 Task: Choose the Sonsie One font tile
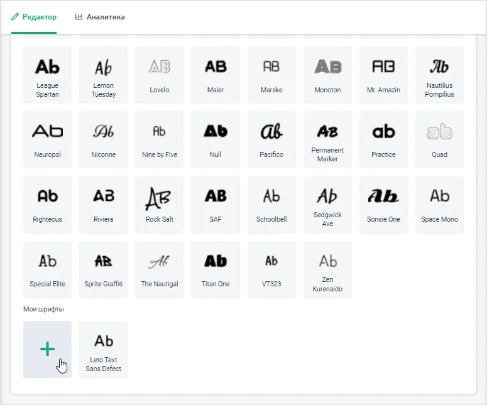click(x=383, y=205)
